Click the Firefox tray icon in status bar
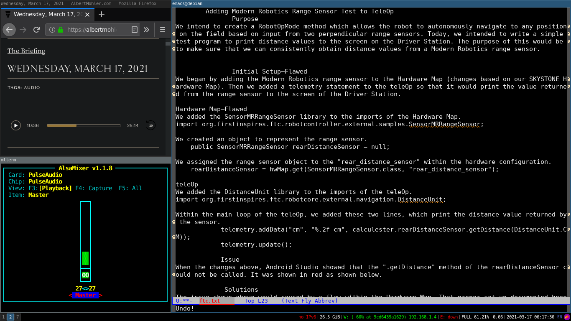This screenshot has height=321, width=571. point(567,317)
